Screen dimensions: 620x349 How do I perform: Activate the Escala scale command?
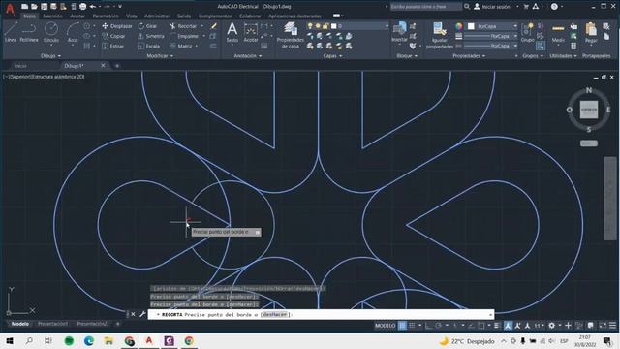click(x=149, y=46)
